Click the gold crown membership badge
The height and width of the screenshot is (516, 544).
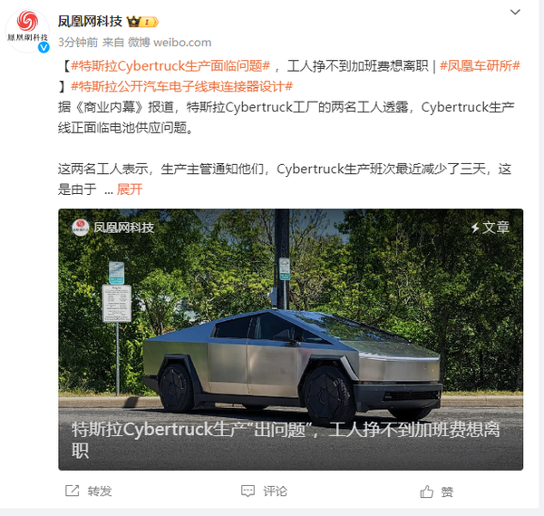click(142, 22)
